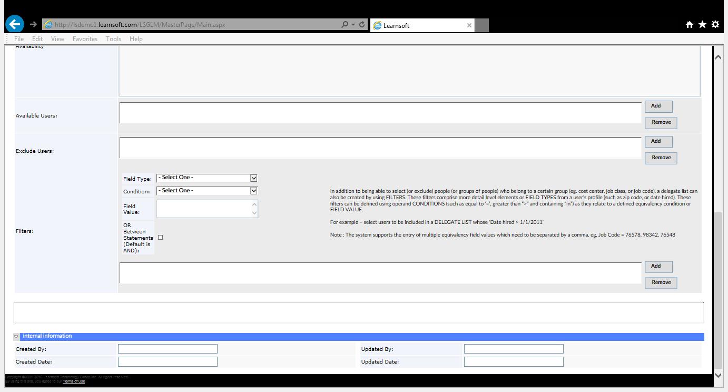Click the page vertical scrollbar thumb
The image size is (728, 392).
pos(718,290)
